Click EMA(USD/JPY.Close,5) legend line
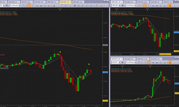The width and height of the screenshot is (179, 107). [121, 69]
